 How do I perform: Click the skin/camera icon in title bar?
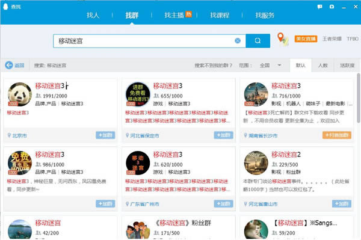tap(332, 7)
